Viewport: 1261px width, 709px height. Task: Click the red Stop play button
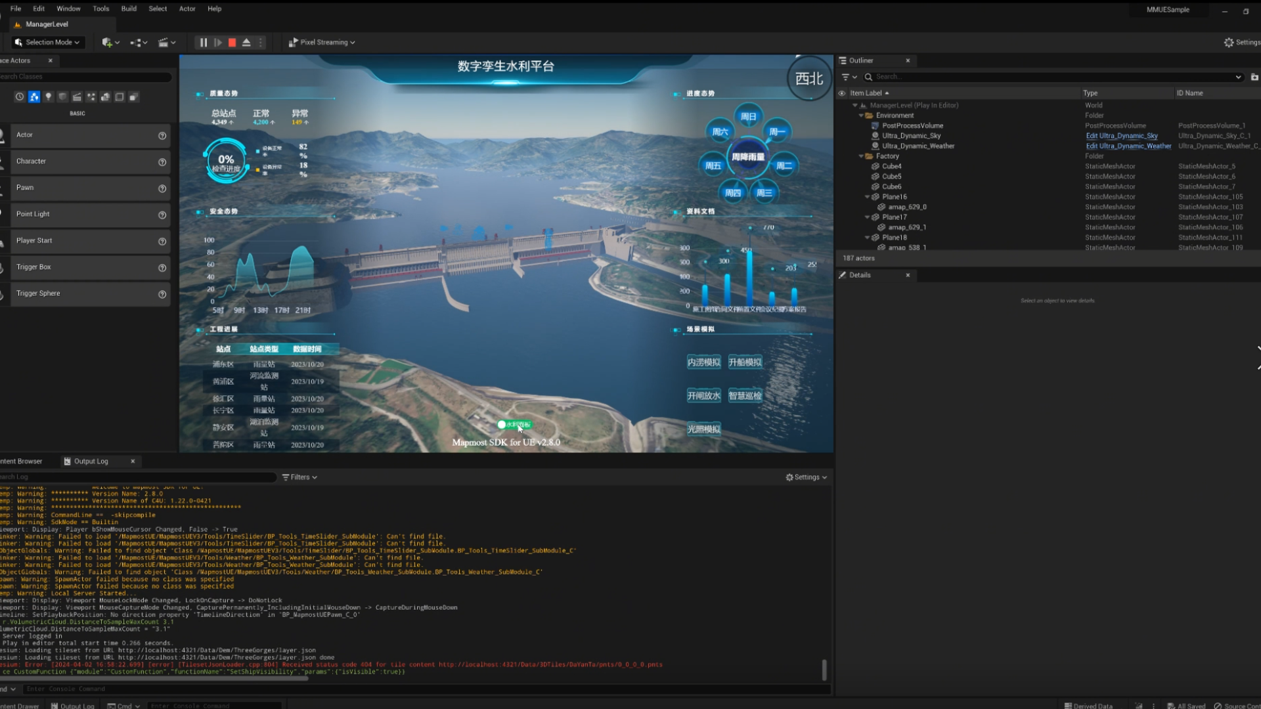click(x=232, y=42)
